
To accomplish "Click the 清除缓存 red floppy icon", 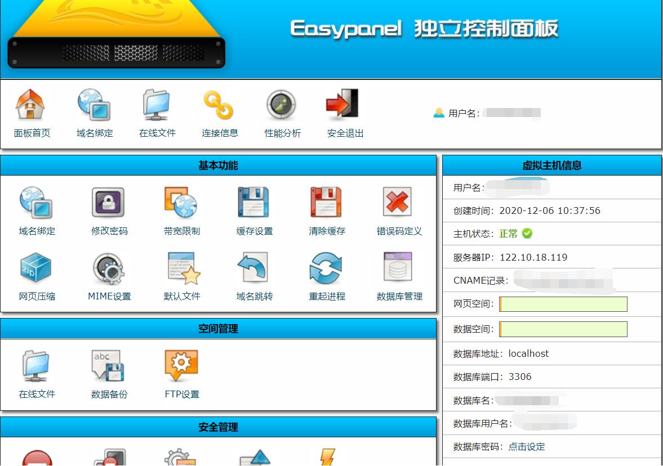I will coord(326,203).
